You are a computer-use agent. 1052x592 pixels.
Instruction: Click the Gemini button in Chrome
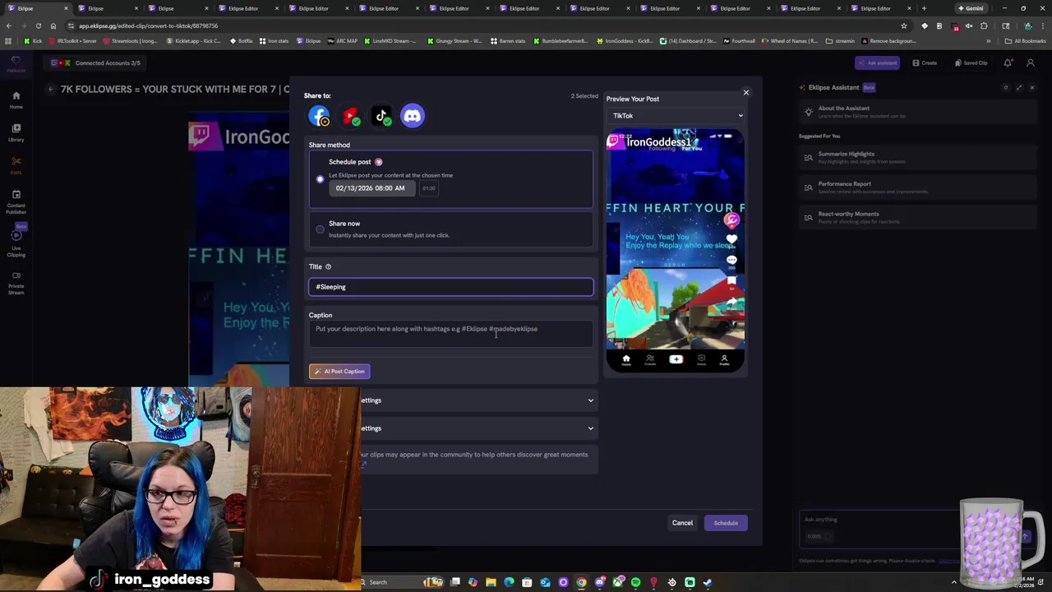click(x=971, y=8)
